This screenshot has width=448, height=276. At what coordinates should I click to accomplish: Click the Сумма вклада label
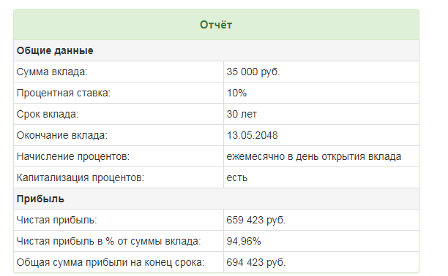point(52,72)
